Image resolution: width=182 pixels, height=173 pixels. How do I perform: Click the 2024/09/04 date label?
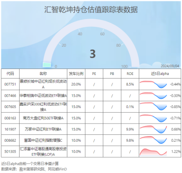170,66
